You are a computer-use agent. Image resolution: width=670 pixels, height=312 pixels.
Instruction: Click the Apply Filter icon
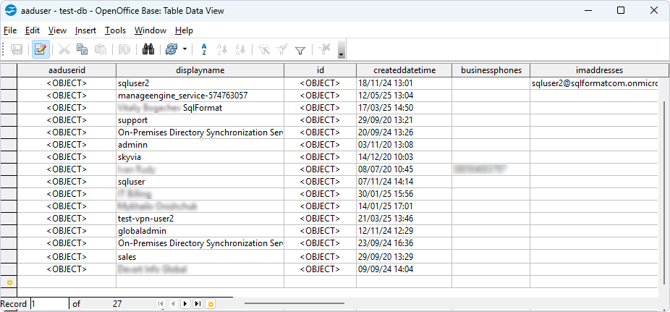pos(282,49)
